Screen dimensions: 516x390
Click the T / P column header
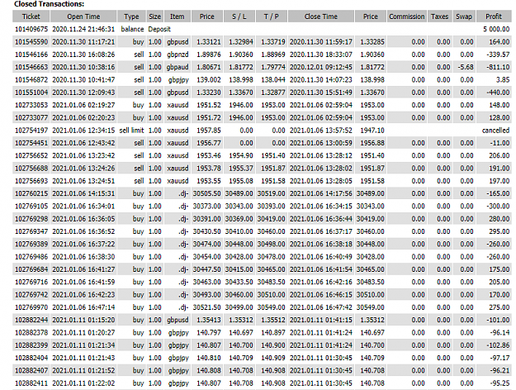coord(272,17)
